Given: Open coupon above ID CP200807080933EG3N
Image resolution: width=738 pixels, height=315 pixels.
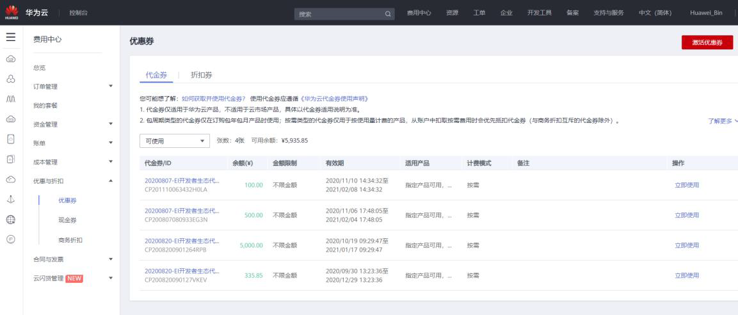Looking at the screenshot, I should pos(182,211).
